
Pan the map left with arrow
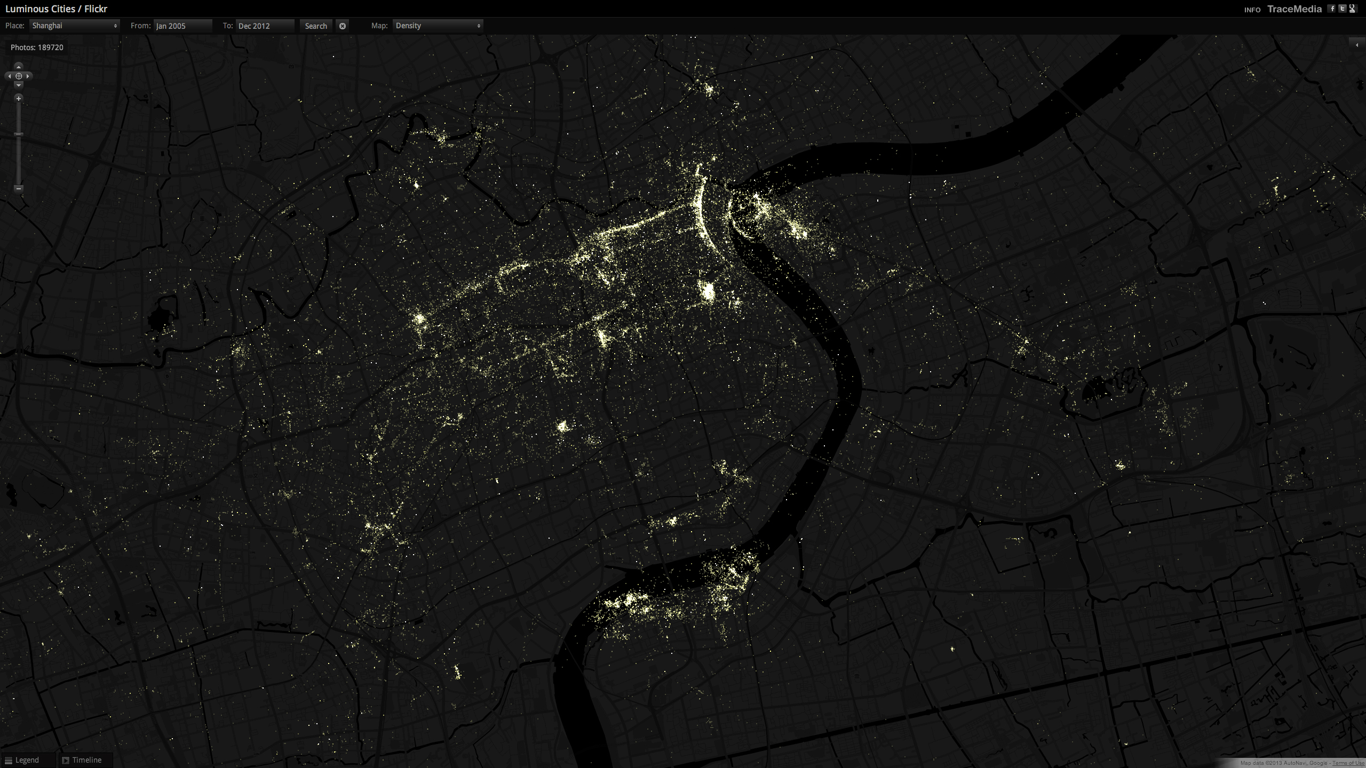pyautogui.click(x=9, y=76)
